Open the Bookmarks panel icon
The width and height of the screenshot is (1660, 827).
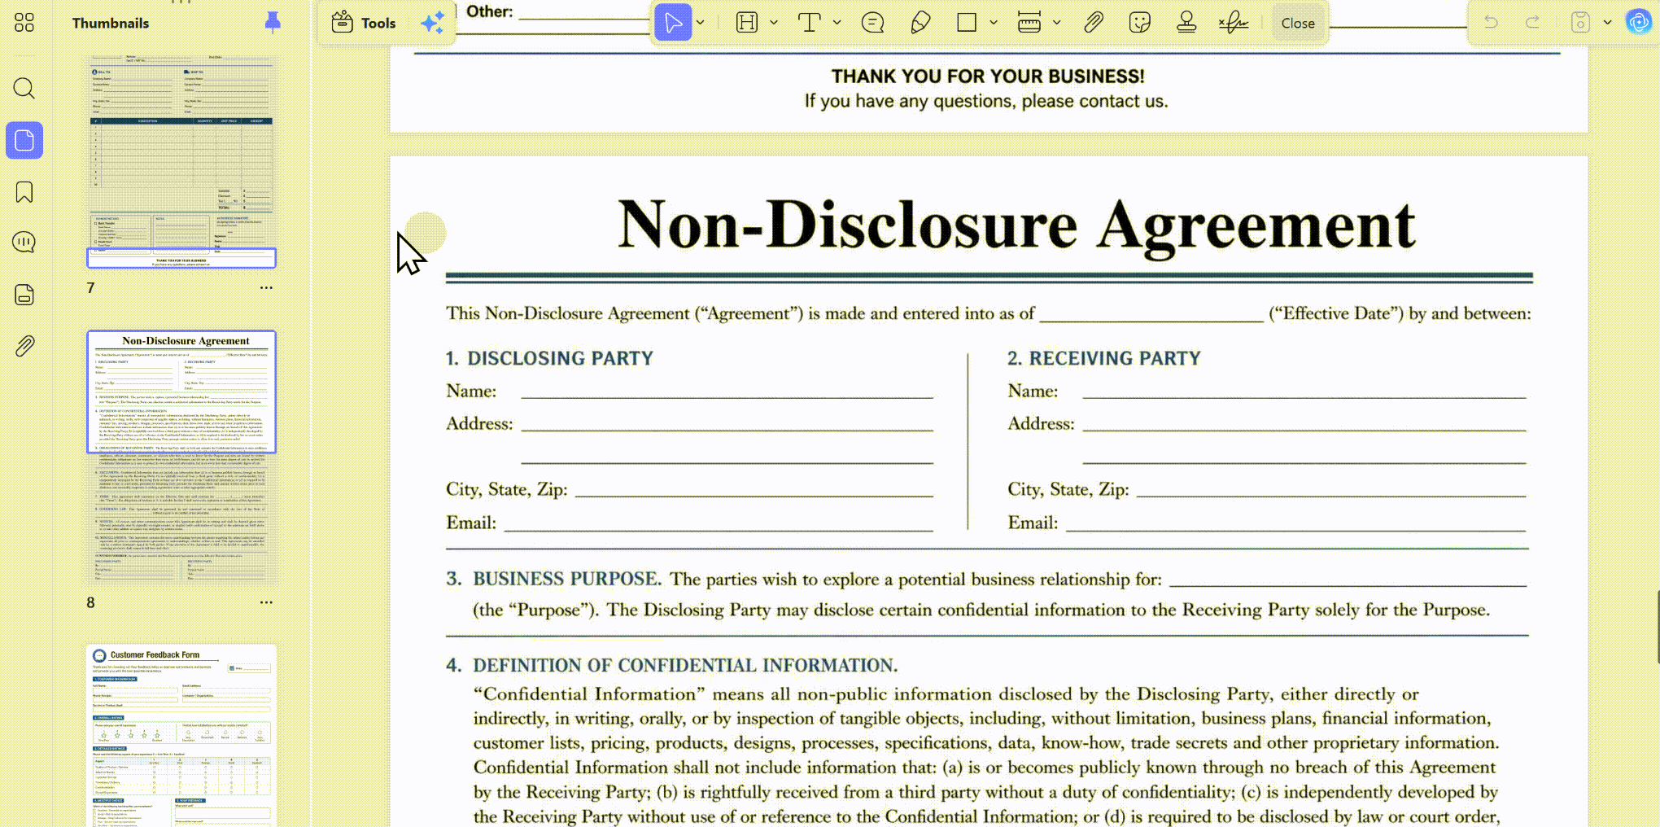point(24,192)
